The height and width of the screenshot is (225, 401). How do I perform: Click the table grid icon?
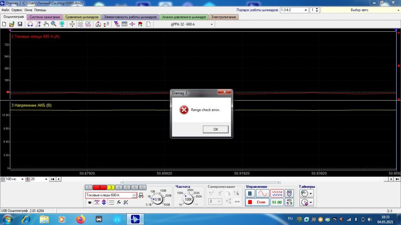coord(125,24)
